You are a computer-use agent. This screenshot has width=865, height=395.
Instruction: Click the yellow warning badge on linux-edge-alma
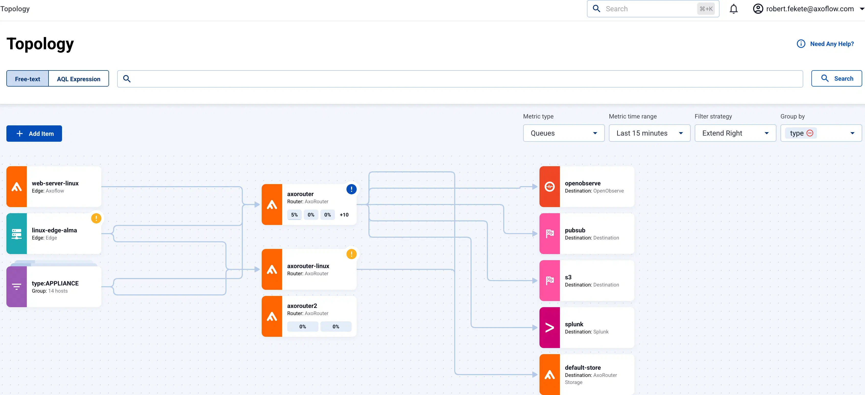pyautogui.click(x=96, y=218)
